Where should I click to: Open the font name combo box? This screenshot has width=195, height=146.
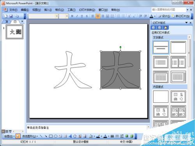(x=43, y=16)
